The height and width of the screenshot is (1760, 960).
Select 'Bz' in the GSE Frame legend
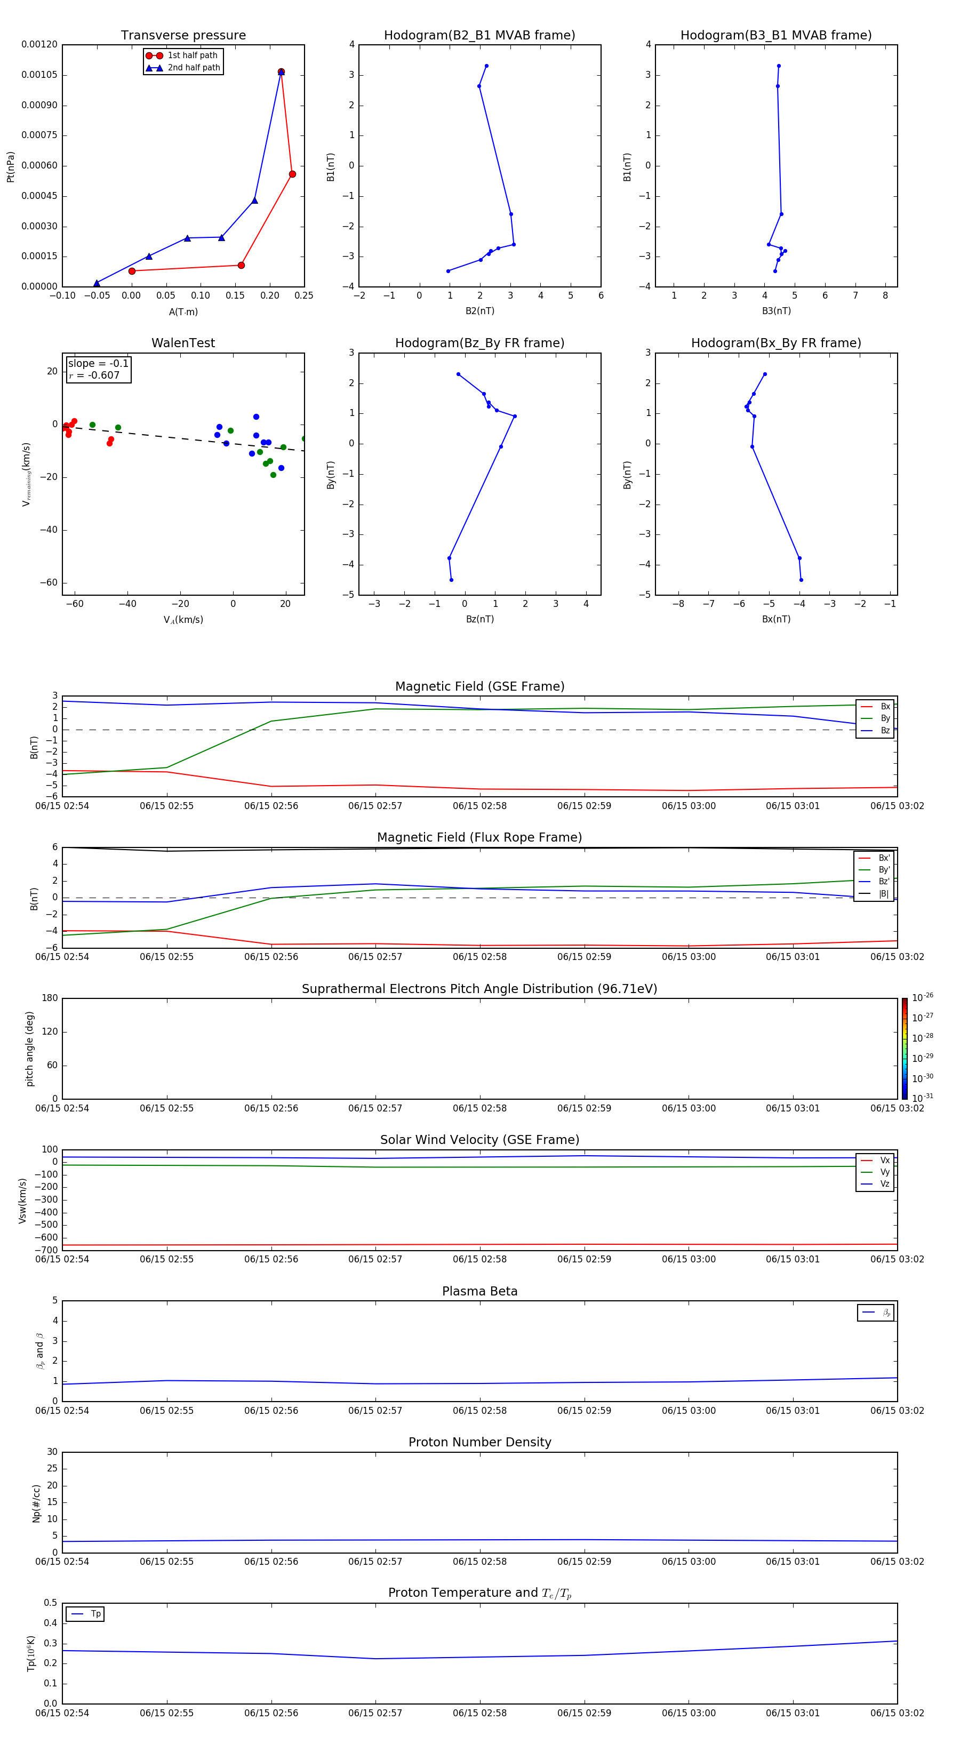(x=875, y=730)
